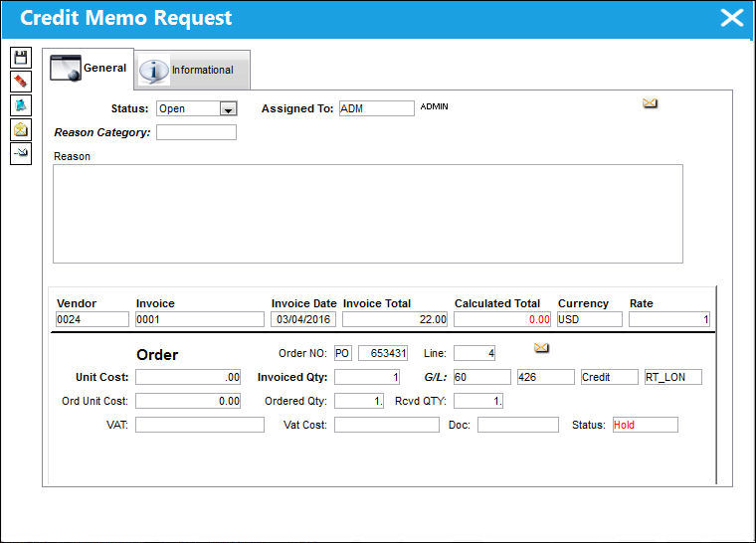The width and height of the screenshot is (756, 543).
Task: Click the Credit Memo Request title text
Action: tap(126, 18)
